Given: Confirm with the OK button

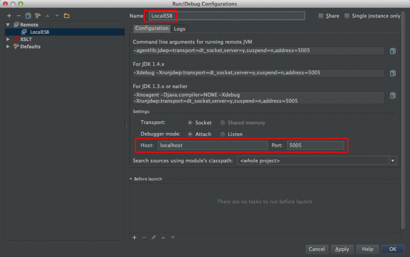Looking at the screenshot, I should click(393, 249).
